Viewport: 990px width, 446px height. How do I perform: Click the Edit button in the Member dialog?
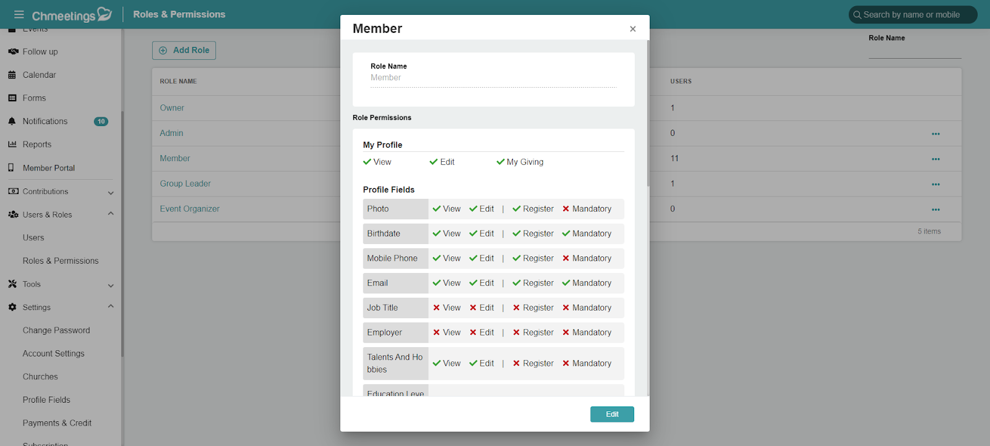click(x=612, y=414)
